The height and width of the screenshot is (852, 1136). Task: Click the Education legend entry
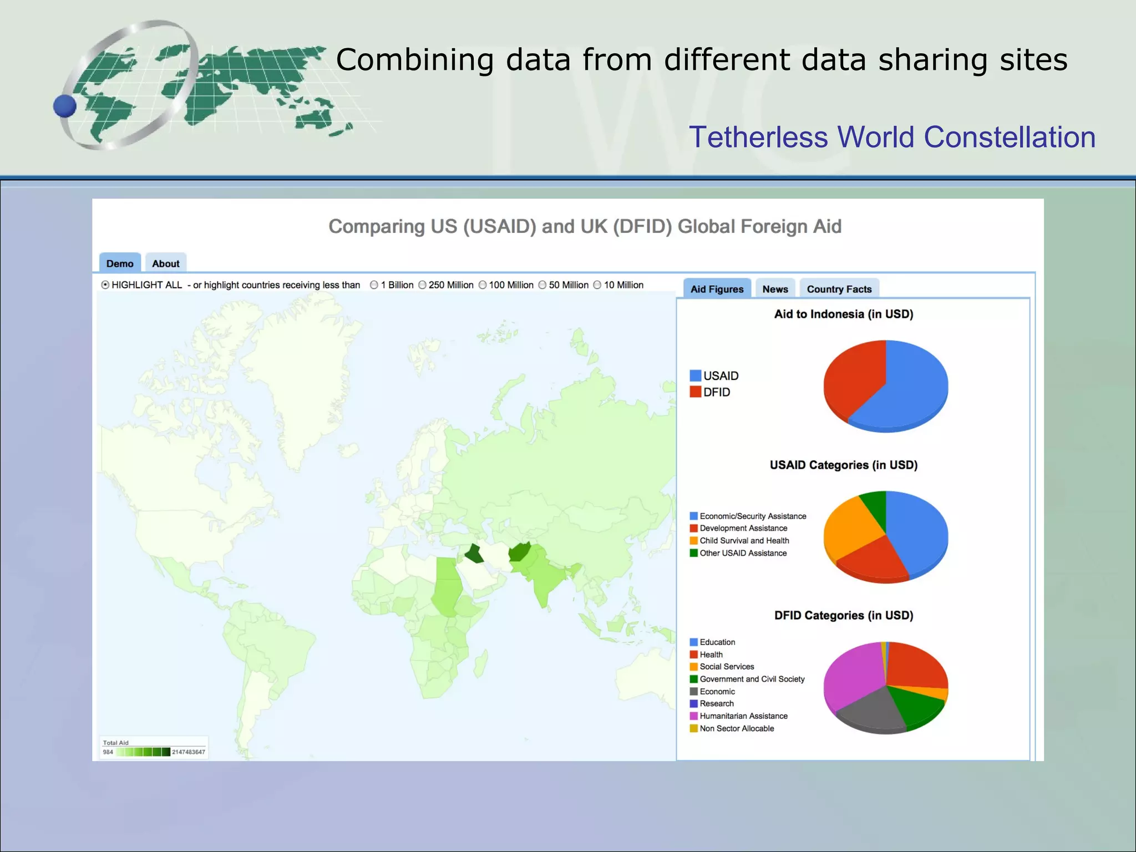(x=717, y=642)
